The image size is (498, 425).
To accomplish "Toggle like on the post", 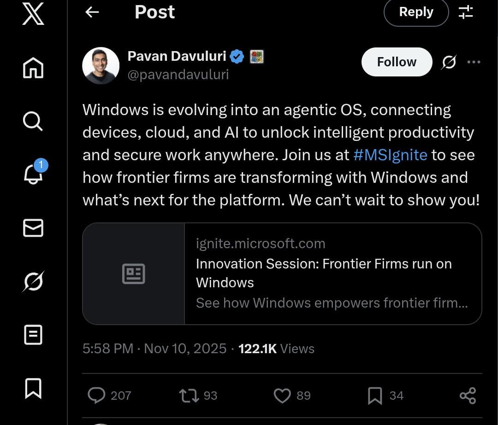I will point(282,396).
